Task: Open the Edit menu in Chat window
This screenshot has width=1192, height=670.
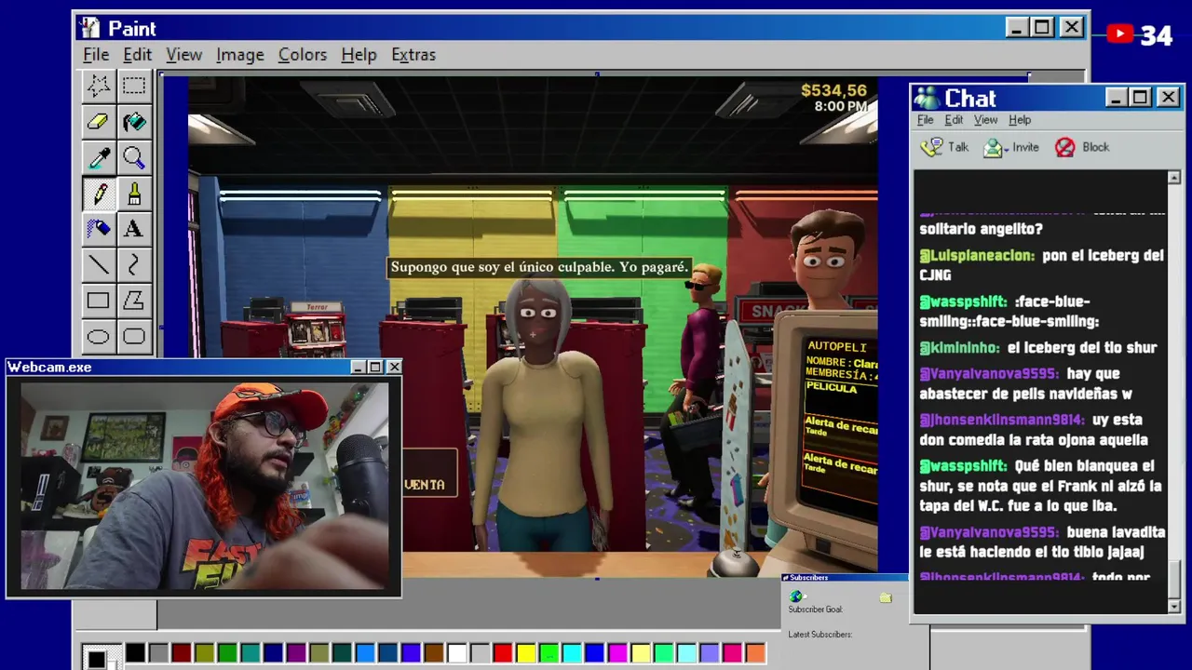Action: coord(954,120)
